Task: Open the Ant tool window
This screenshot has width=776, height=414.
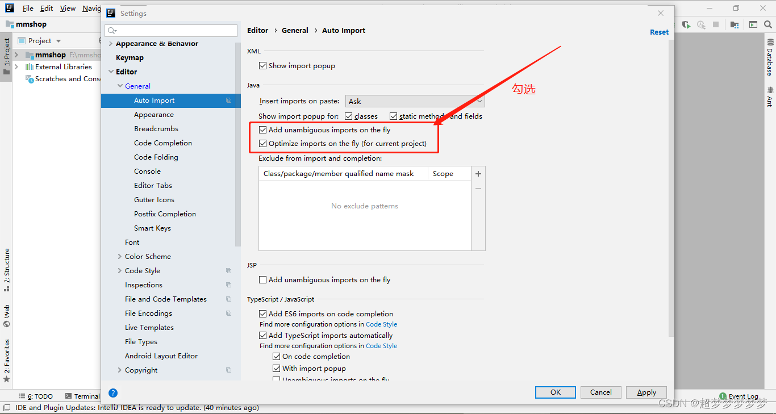Action: click(x=770, y=97)
